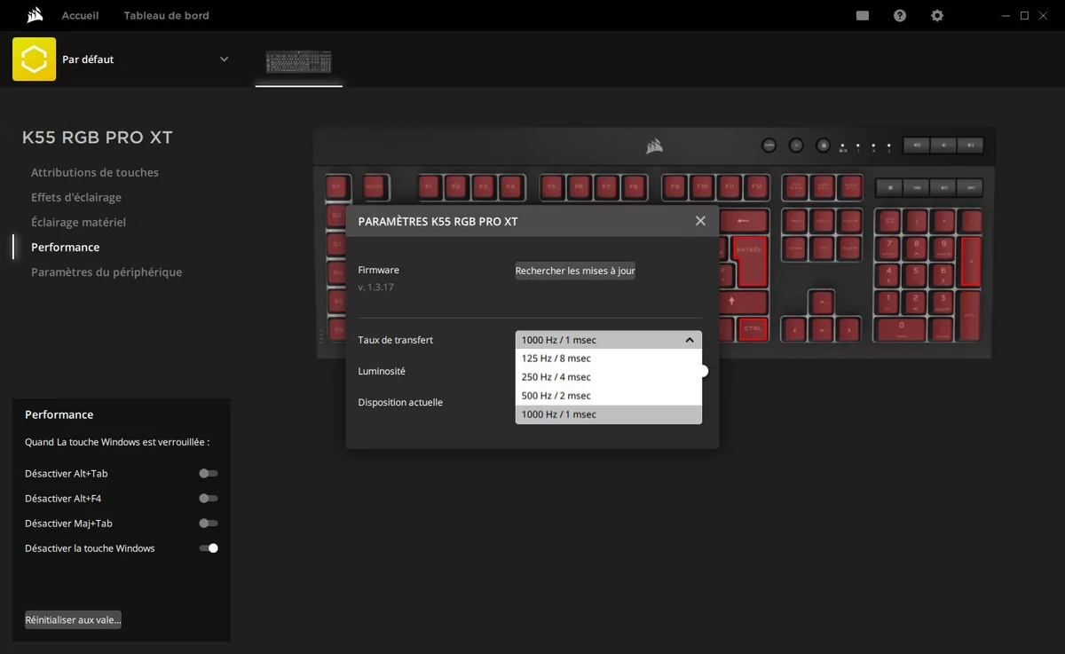Viewport: 1065px width, 654px height.
Task: Choose 500 Hz / 2 msec polling rate
Action: (x=608, y=396)
